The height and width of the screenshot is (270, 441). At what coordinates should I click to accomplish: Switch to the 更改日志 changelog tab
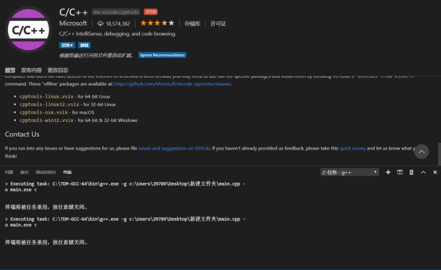tap(58, 70)
